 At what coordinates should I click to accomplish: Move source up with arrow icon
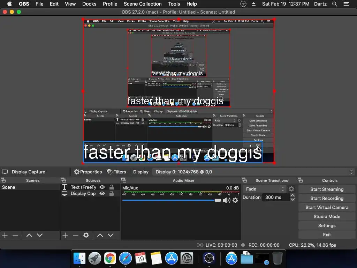tap(100, 235)
